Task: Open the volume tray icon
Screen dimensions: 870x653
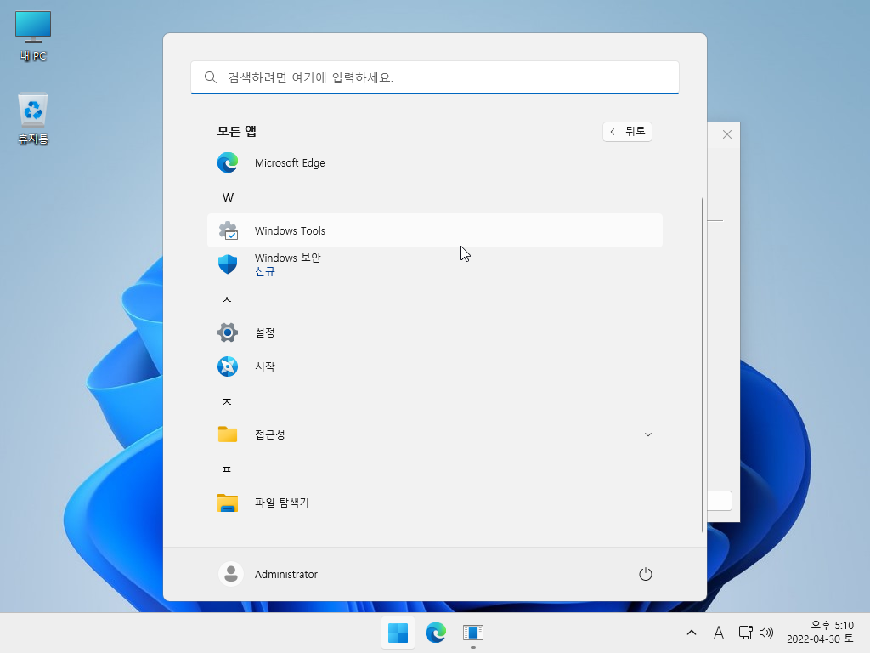Action: click(766, 633)
